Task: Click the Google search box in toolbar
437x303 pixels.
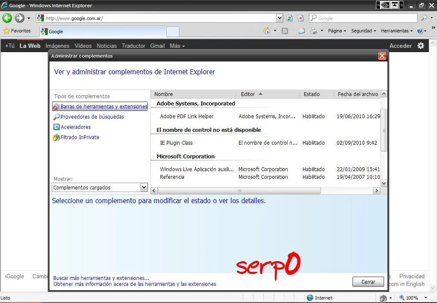Action: click(x=363, y=18)
